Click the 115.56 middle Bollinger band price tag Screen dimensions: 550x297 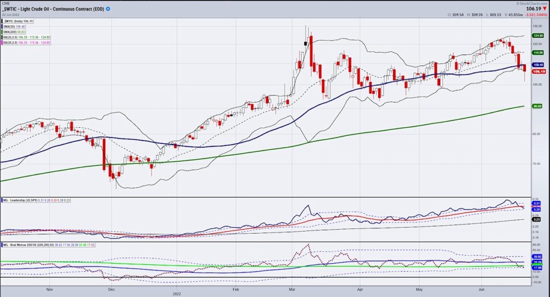[538, 53]
